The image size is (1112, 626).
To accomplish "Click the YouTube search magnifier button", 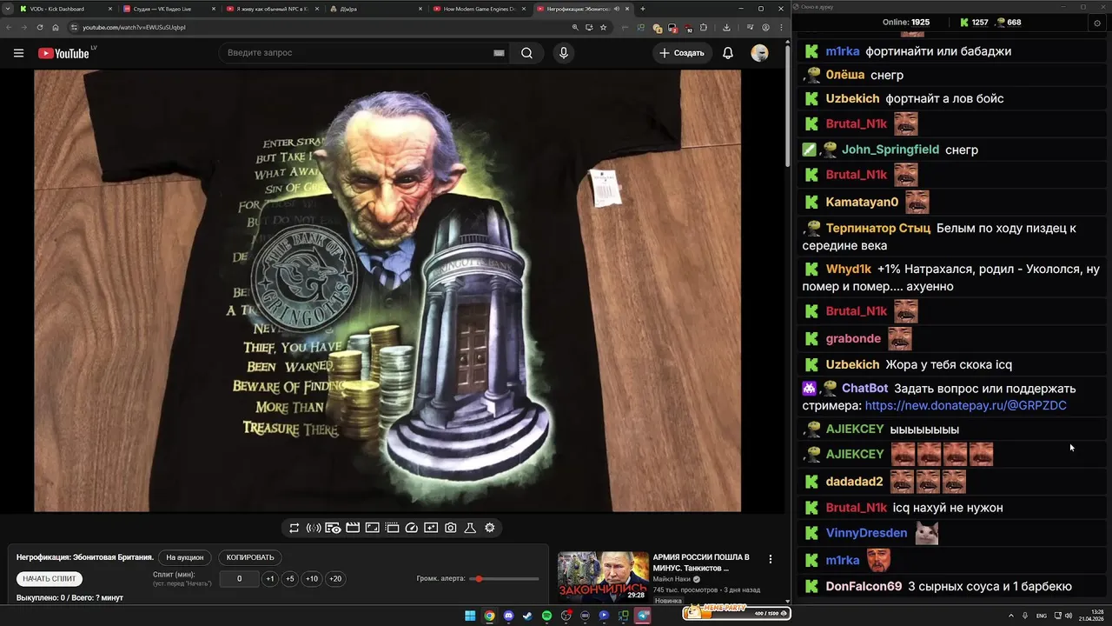I will tap(526, 53).
